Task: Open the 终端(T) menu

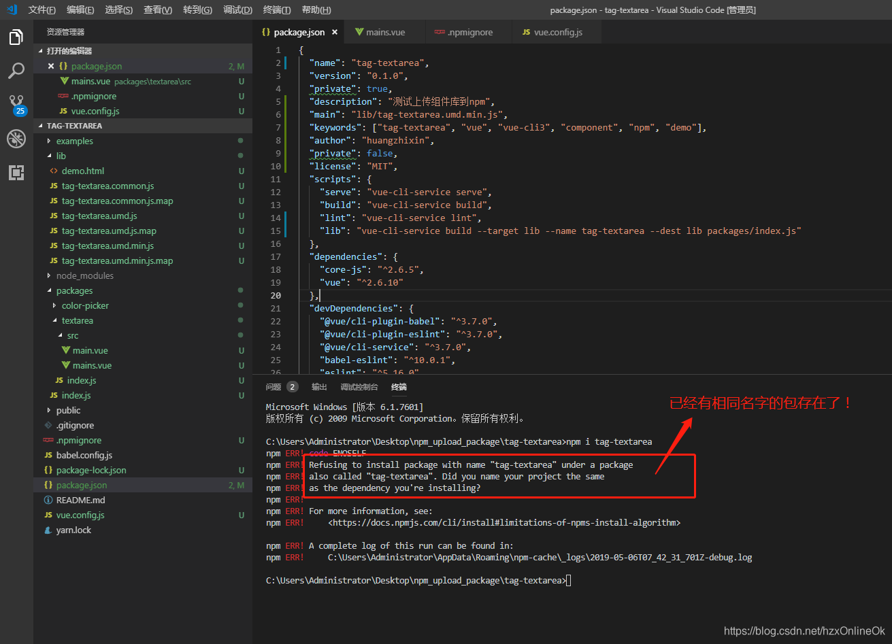Action: (277, 10)
